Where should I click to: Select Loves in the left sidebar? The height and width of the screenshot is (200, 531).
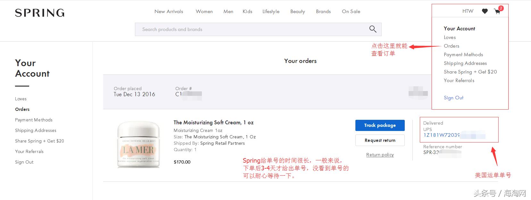21,99
